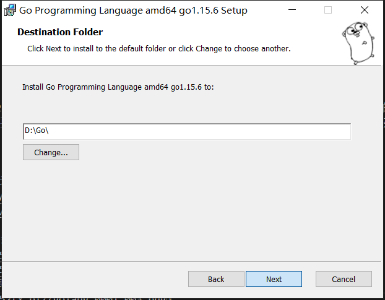This screenshot has width=385, height=300.
Task: Go Back to the previous setup step
Action: coord(216,279)
